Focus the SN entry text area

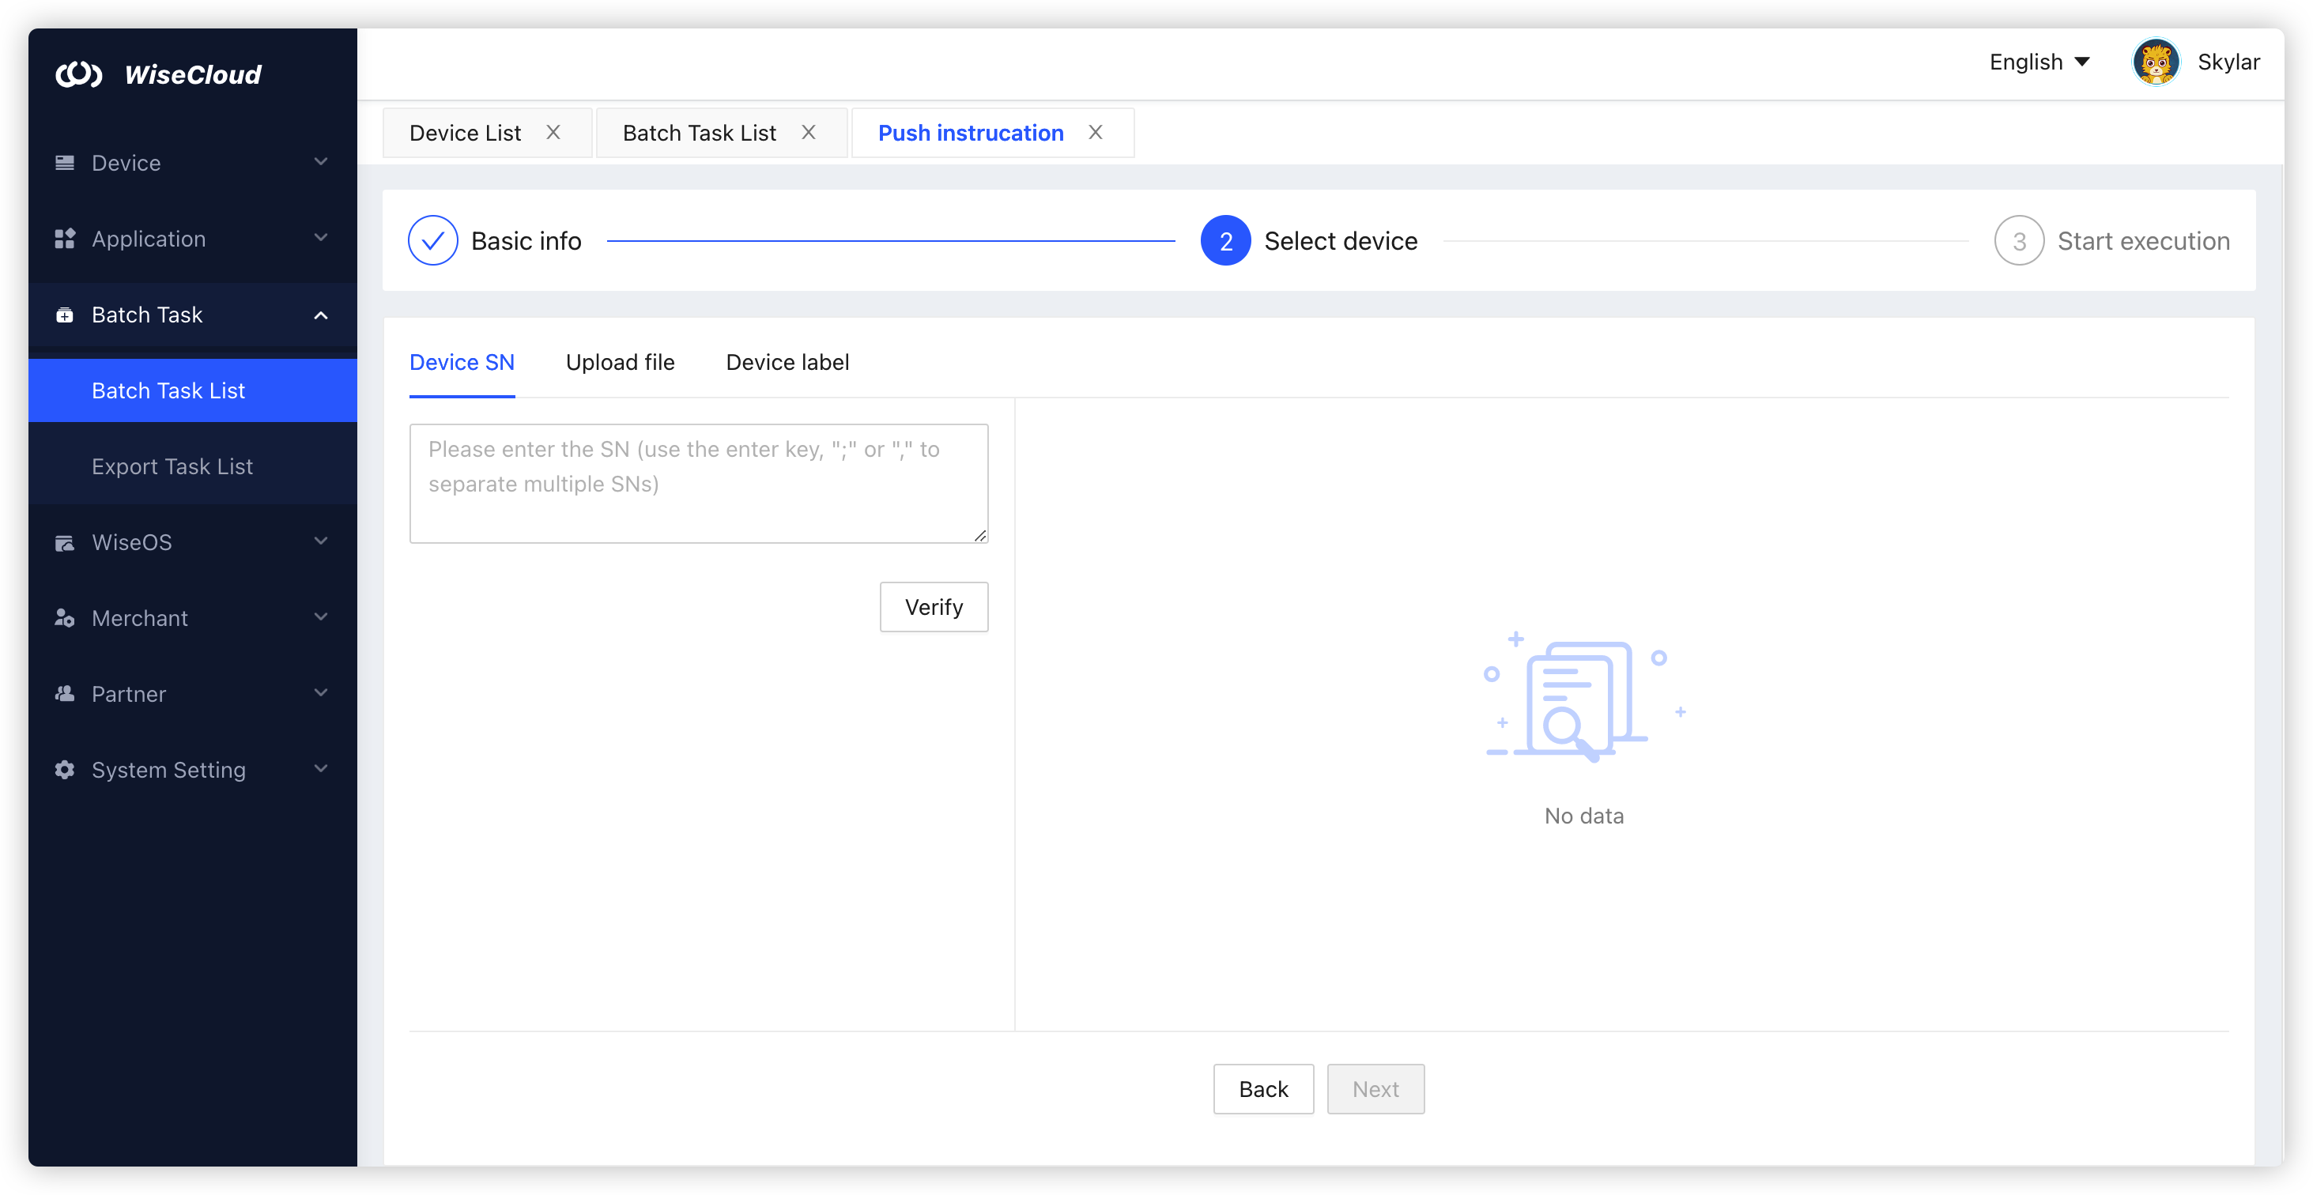click(x=699, y=483)
